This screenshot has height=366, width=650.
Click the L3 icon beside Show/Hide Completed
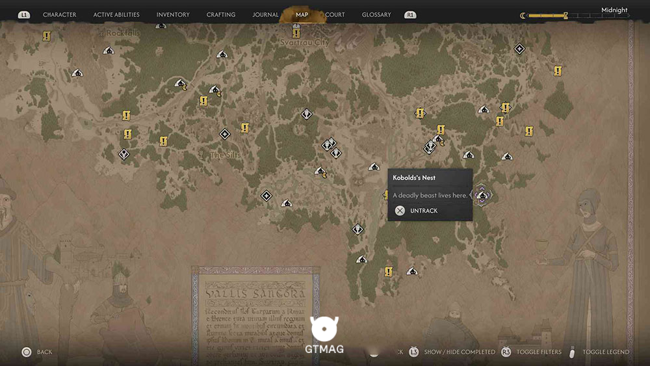pos(413,352)
